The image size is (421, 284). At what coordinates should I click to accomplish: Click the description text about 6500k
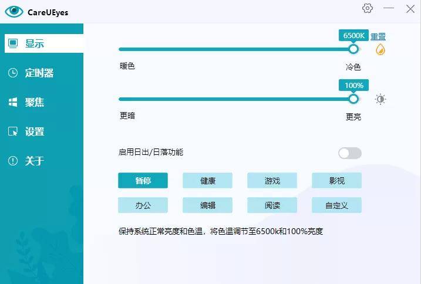pos(221,231)
